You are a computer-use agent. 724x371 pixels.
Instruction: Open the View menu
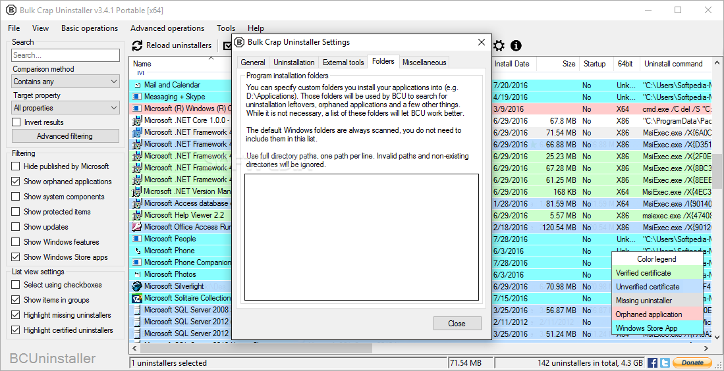pyautogui.click(x=41, y=28)
